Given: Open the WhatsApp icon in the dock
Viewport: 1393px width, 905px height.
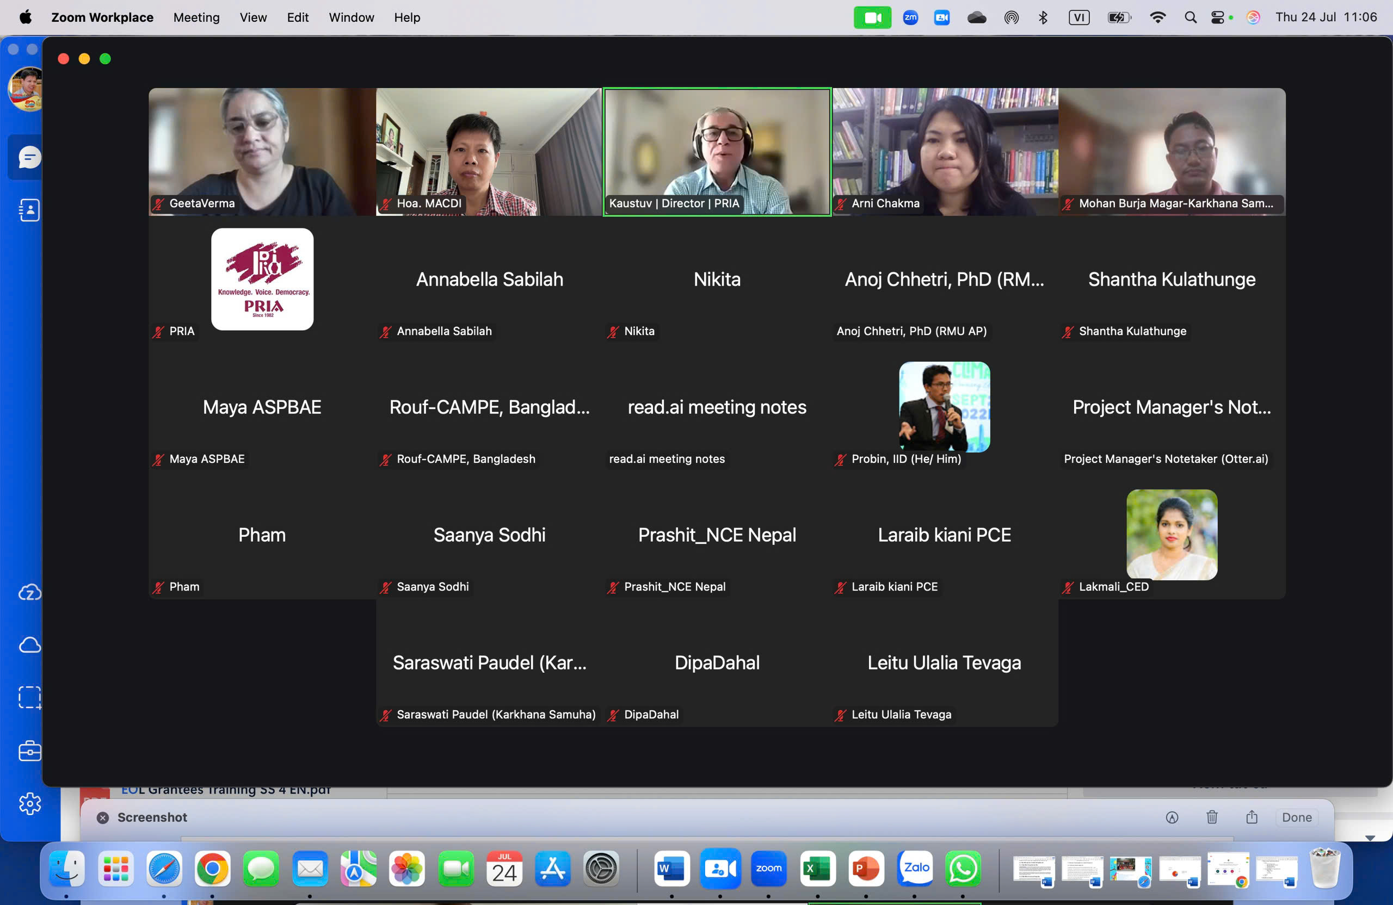Looking at the screenshot, I should coord(963,869).
